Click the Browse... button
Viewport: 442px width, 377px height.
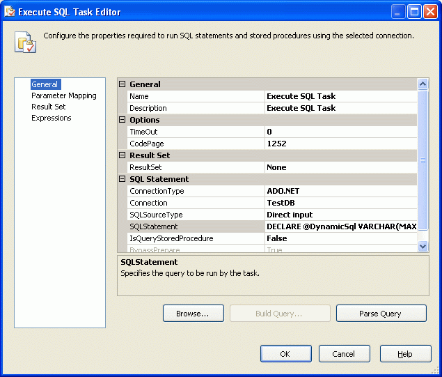[194, 313]
